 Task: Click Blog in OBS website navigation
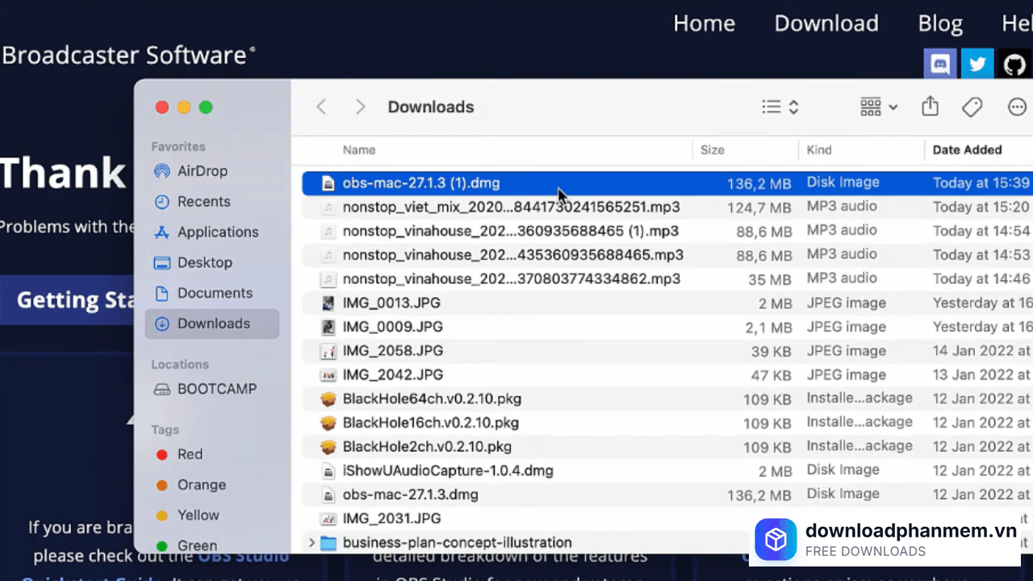pyautogui.click(x=940, y=23)
